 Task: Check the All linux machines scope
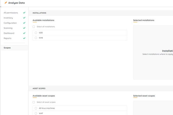36,108
